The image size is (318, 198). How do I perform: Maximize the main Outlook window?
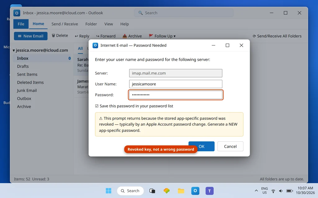coord(286,13)
